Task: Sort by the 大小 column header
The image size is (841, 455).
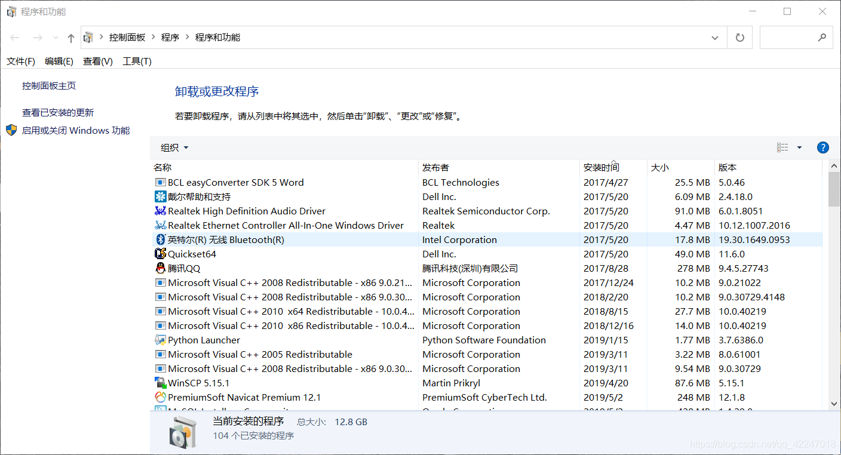Action: click(x=681, y=168)
